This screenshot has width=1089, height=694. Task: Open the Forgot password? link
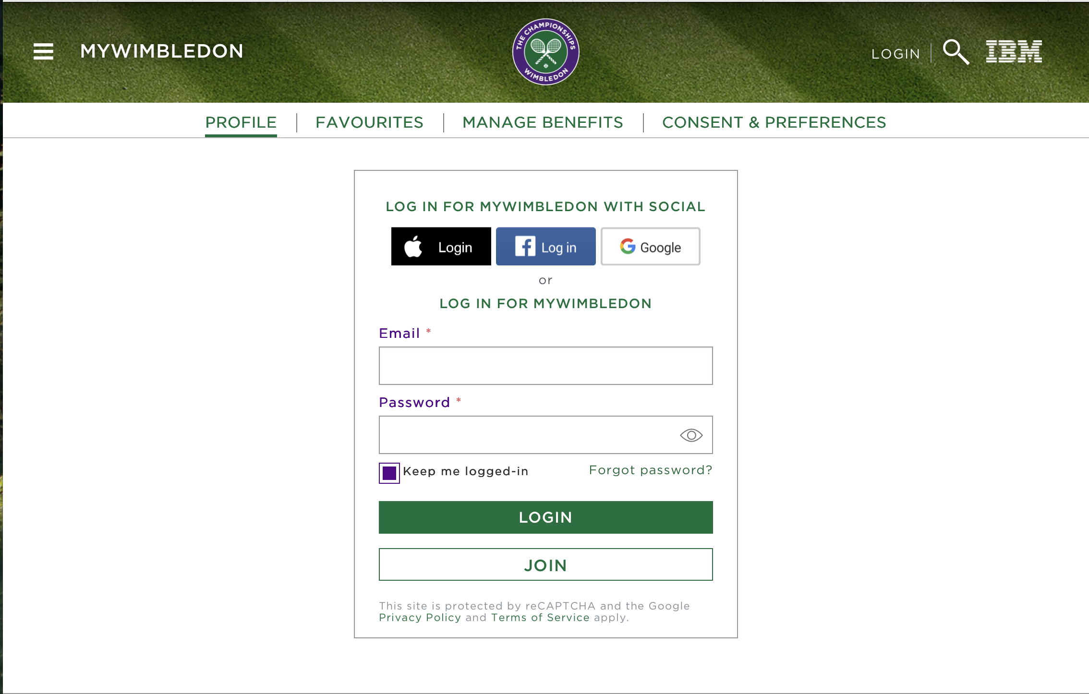pyautogui.click(x=651, y=470)
